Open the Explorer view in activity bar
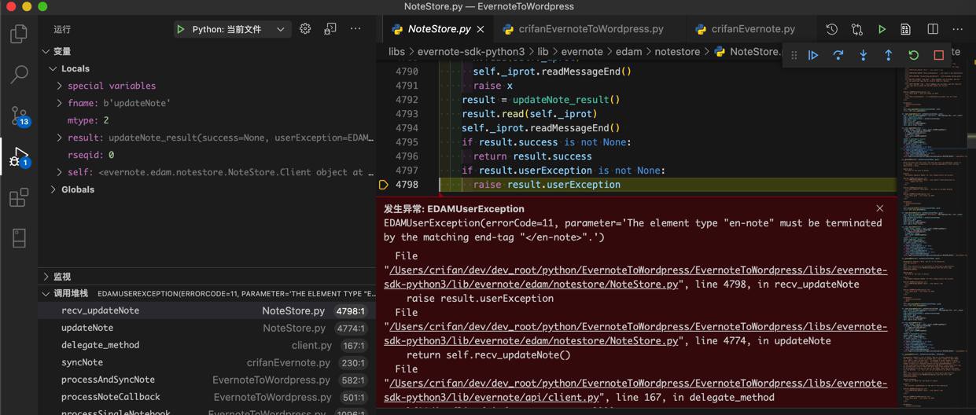 point(19,34)
